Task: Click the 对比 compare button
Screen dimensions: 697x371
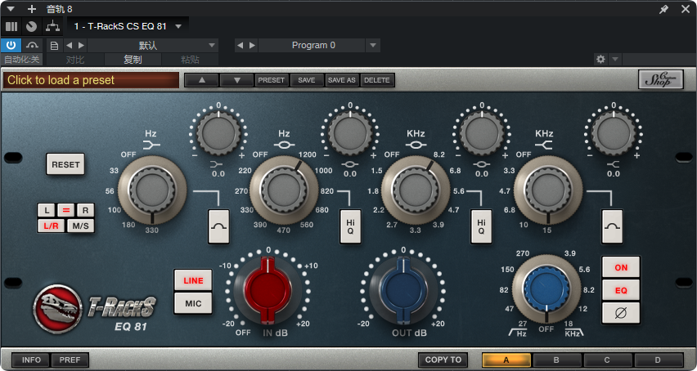Action: (75, 60)
